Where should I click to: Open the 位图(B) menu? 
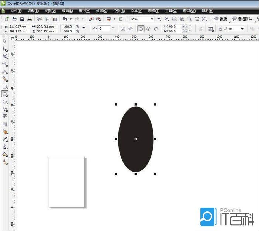tap(119, 11)
